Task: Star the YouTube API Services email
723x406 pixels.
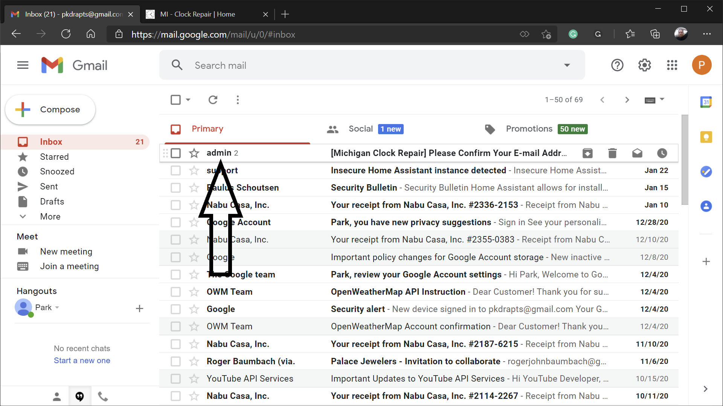Action: [194, 379]
